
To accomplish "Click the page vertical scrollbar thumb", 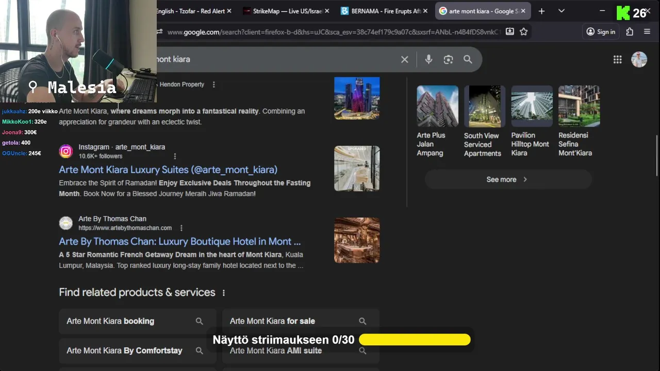I will (657, 156).
